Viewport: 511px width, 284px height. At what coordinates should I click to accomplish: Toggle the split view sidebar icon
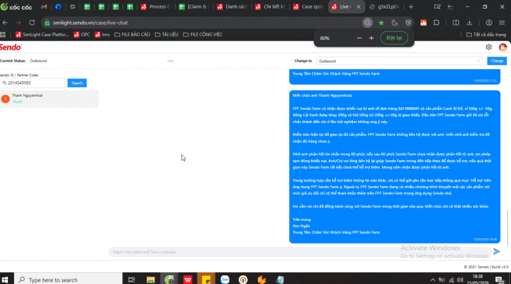click(456, 23)
